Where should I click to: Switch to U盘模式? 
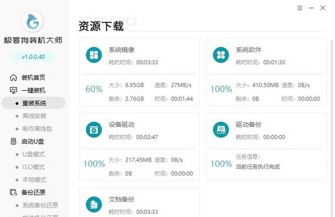click(x=33, y=154)
